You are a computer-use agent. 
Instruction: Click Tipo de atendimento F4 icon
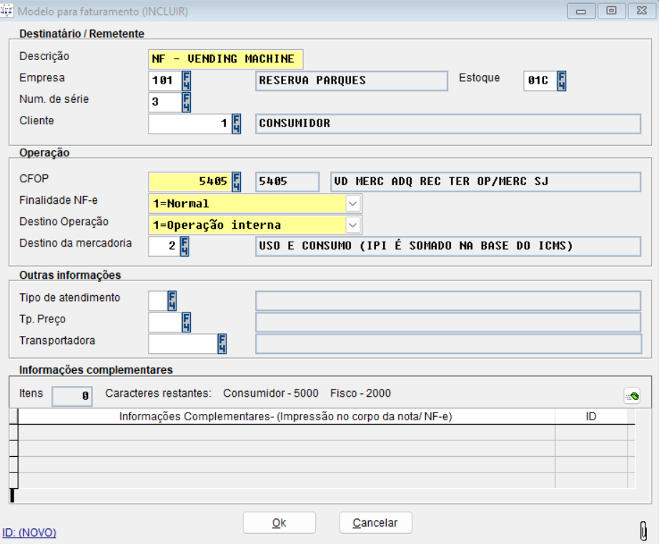[x=172, y=300]
